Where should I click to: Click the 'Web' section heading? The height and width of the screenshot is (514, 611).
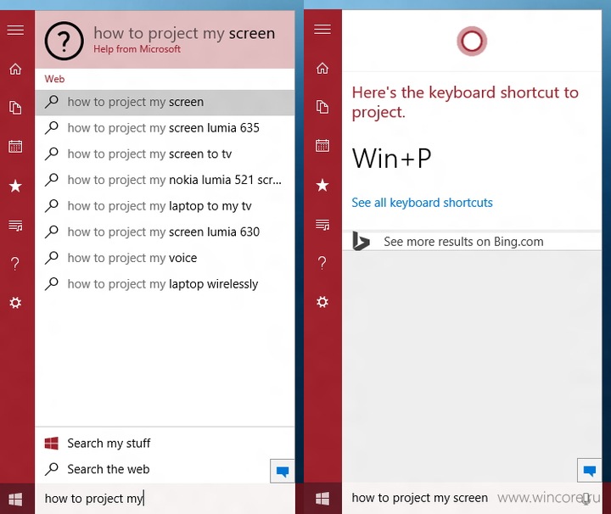(54, 79)
